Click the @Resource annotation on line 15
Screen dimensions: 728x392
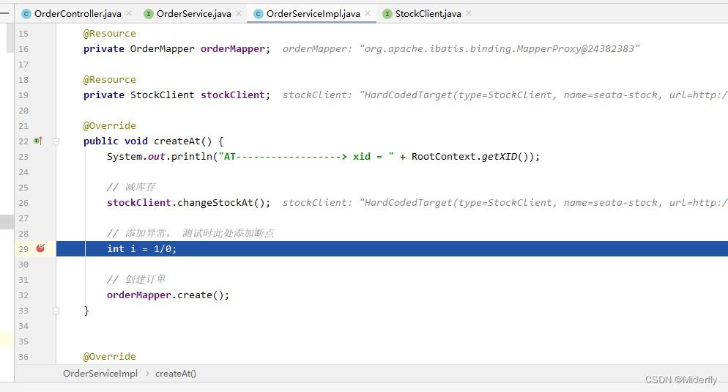[x=110, y=34]
